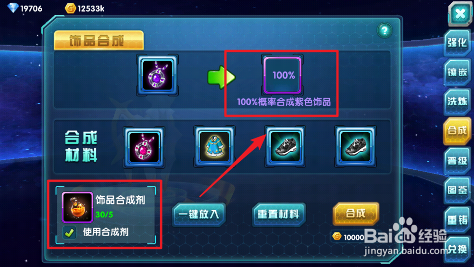
Task: Toggle the 使用合成剂 checkbox
Action: [70, 232]
